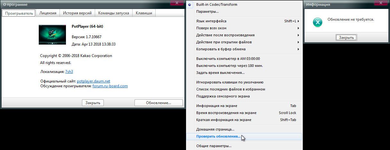Expand Действие при открытии файлов submenu arrow
390x150 pixels.
pyautogui.click(x=298, y=42)
